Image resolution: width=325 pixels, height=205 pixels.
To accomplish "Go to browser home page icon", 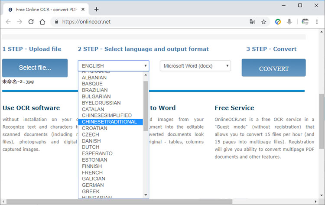I will pos(42,22).
